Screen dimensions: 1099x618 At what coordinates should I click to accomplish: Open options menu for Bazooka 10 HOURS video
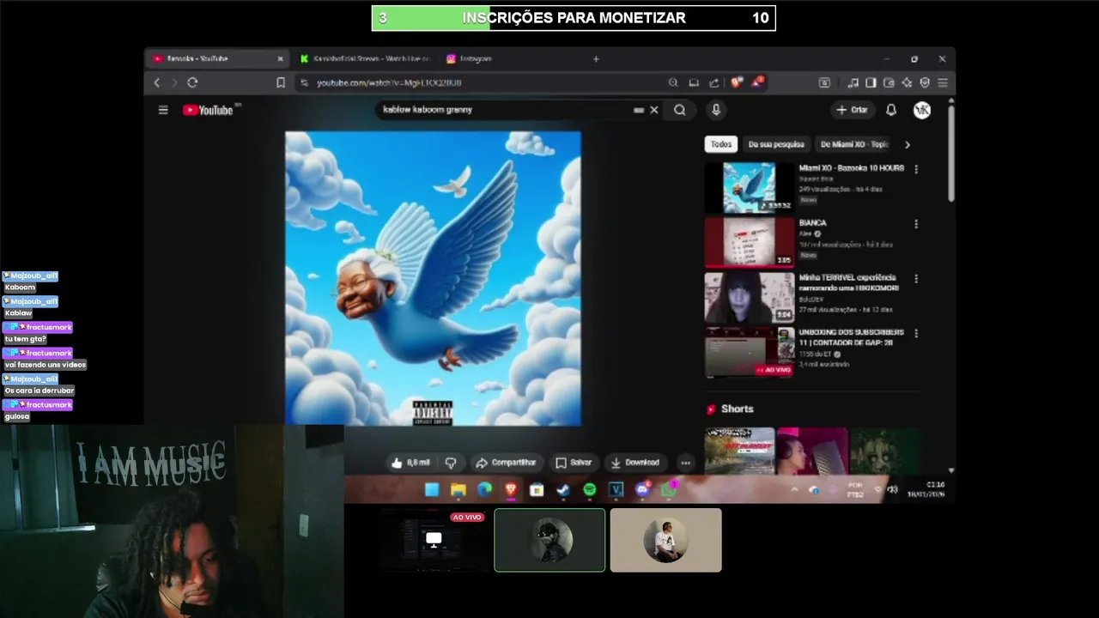click(x=916, y=169)
